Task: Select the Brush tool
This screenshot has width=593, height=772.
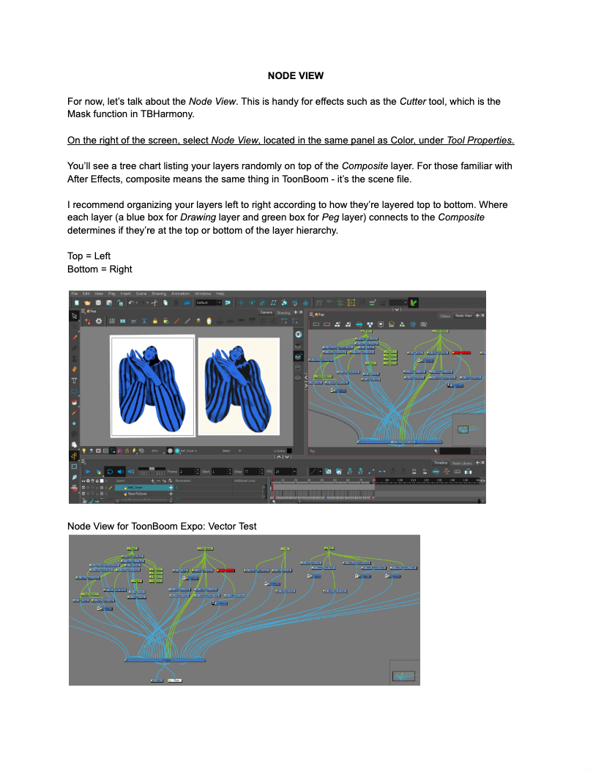Action: pos(75,337)
